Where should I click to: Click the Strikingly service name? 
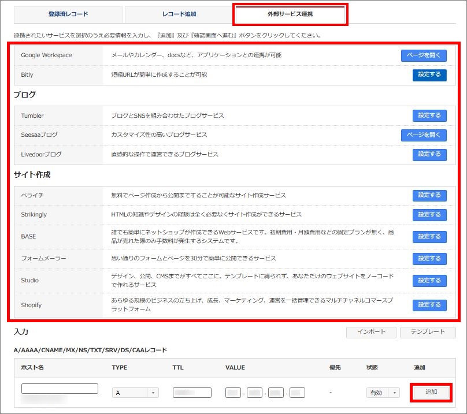[x=34, y=215]
